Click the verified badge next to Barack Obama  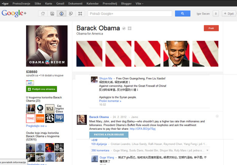pos(124,28)
